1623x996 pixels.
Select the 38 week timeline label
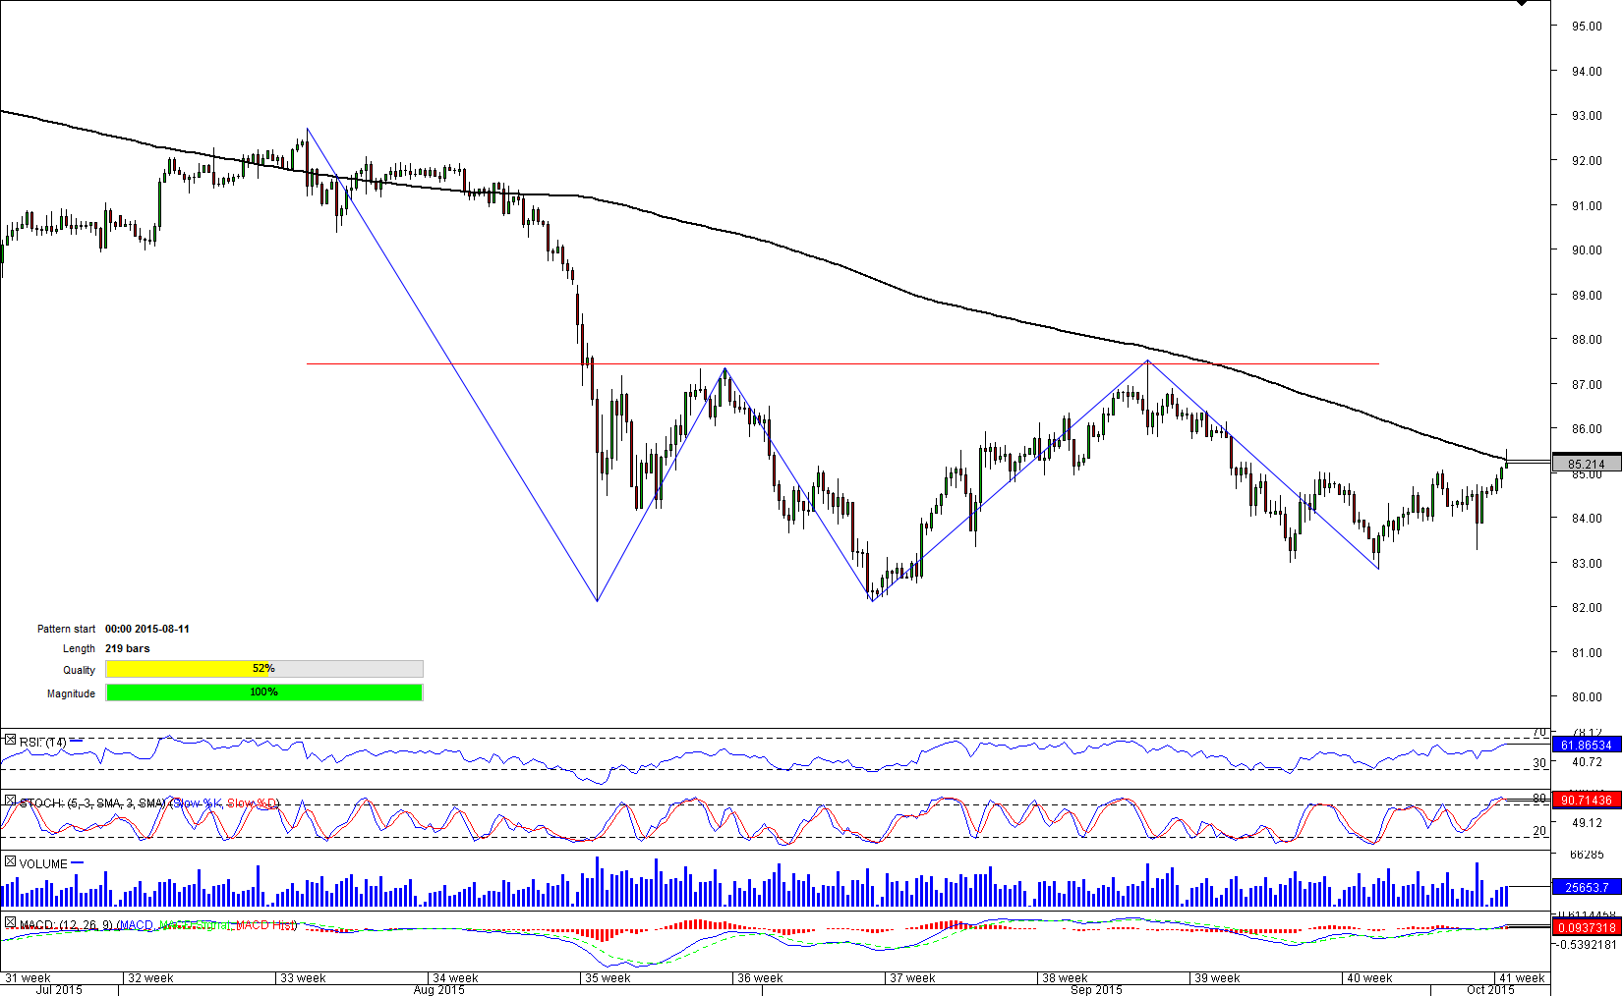pyautogui.click(x=1065, y=978)
